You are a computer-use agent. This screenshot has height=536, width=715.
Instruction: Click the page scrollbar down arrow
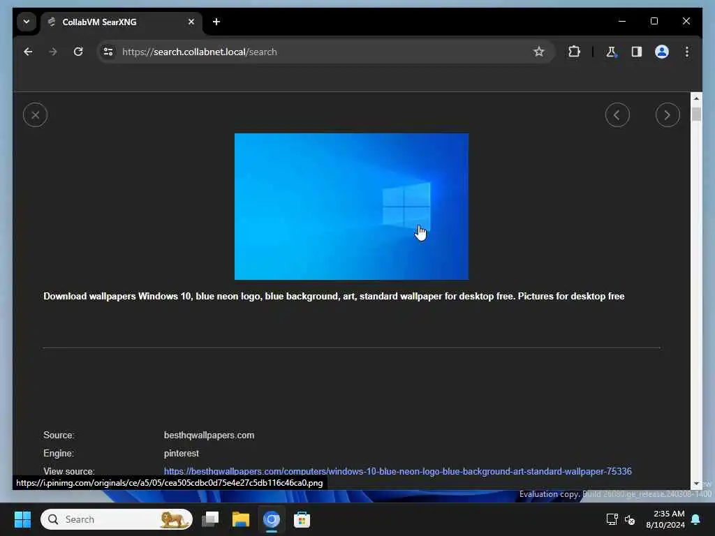[x=696, y=484]
